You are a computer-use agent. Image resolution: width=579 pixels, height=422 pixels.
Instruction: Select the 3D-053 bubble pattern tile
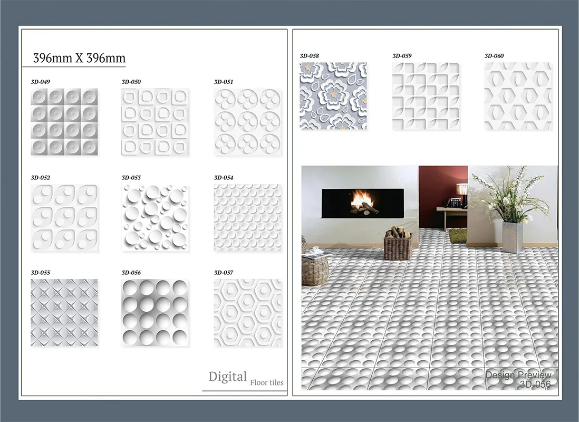point(155,217)
